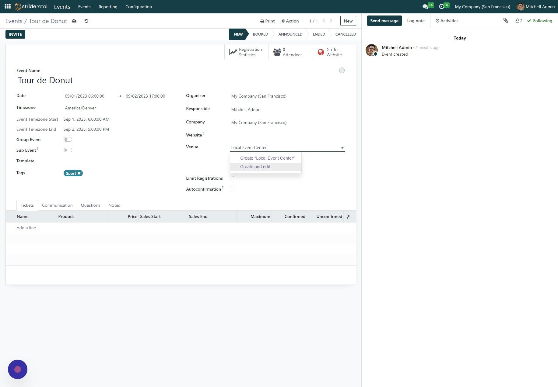The height and width of the screenshot is (387, 558).
Task: Set stage to ENDED
Action: 319,34
